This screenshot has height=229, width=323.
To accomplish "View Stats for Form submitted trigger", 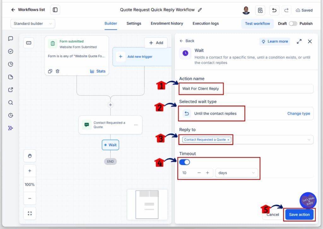I will 98,71.
